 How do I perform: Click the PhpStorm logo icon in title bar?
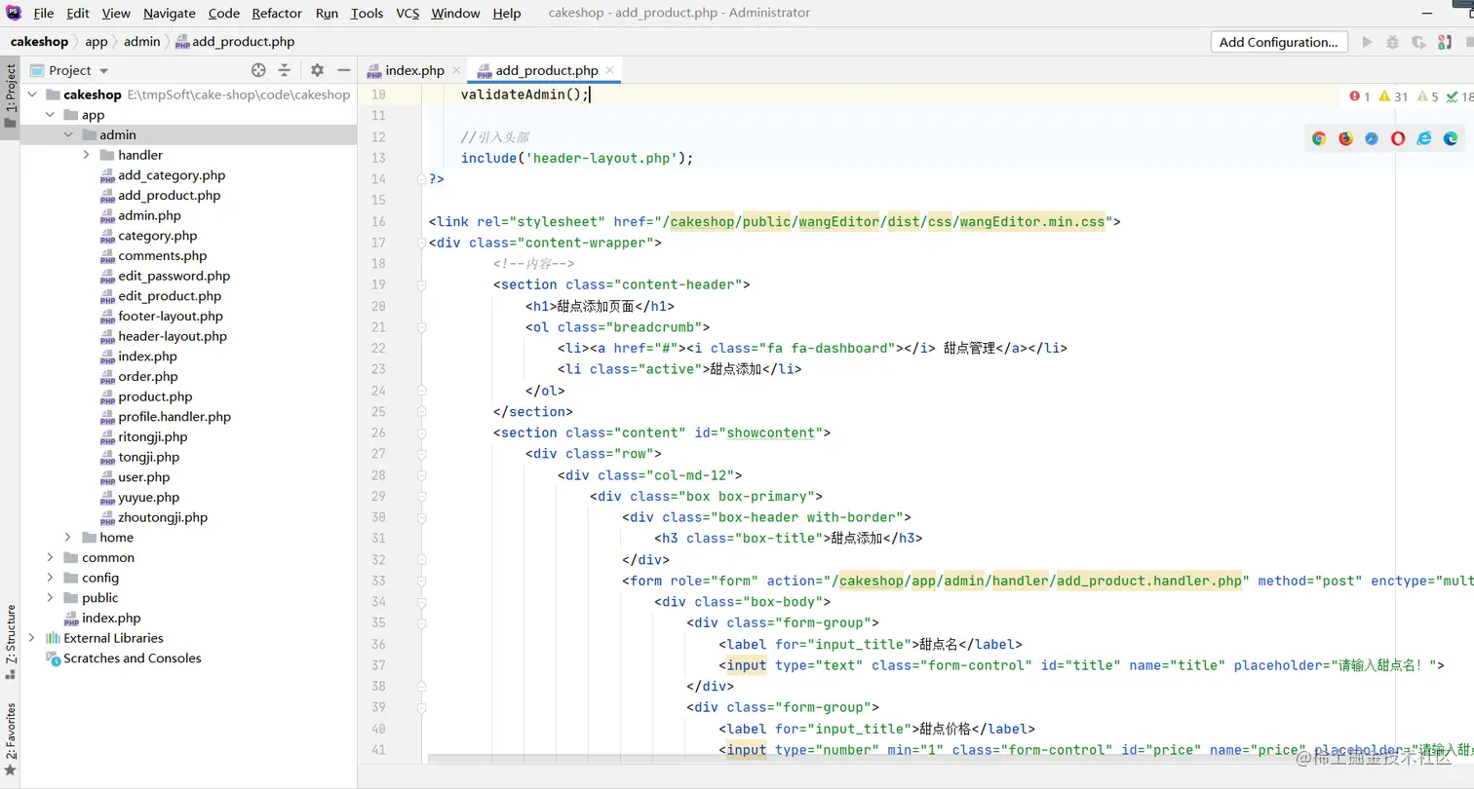(14, 13)
